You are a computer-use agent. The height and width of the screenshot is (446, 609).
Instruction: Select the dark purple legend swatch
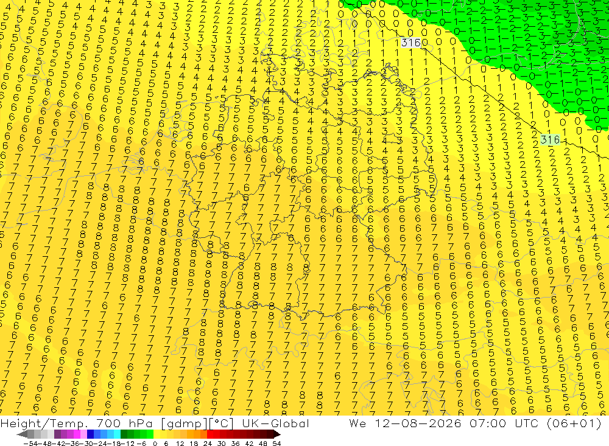57,434
